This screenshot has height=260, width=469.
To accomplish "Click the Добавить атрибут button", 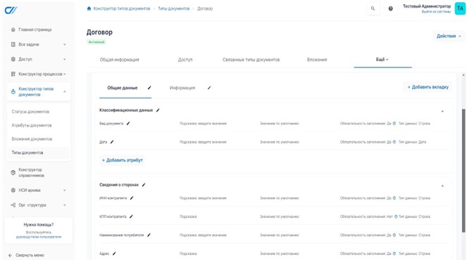I will [123, 160].
